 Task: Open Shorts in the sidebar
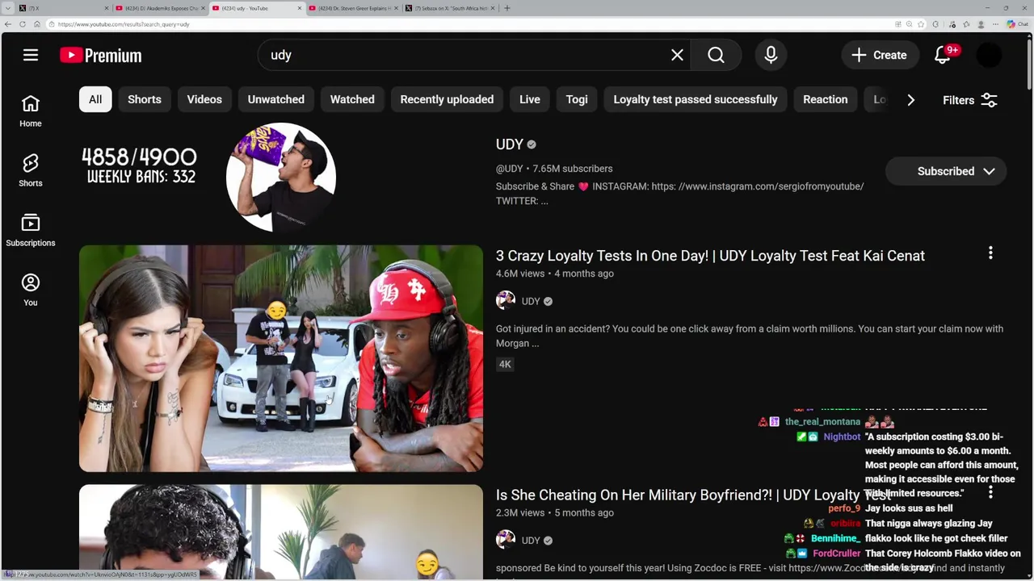(x=31, y=171)
